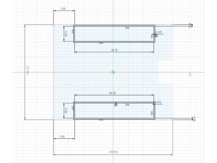Select the 7.00 dimension below the lower rectangle
The width and height of the screenshot is (217, 163).
(x=62, y=136)
